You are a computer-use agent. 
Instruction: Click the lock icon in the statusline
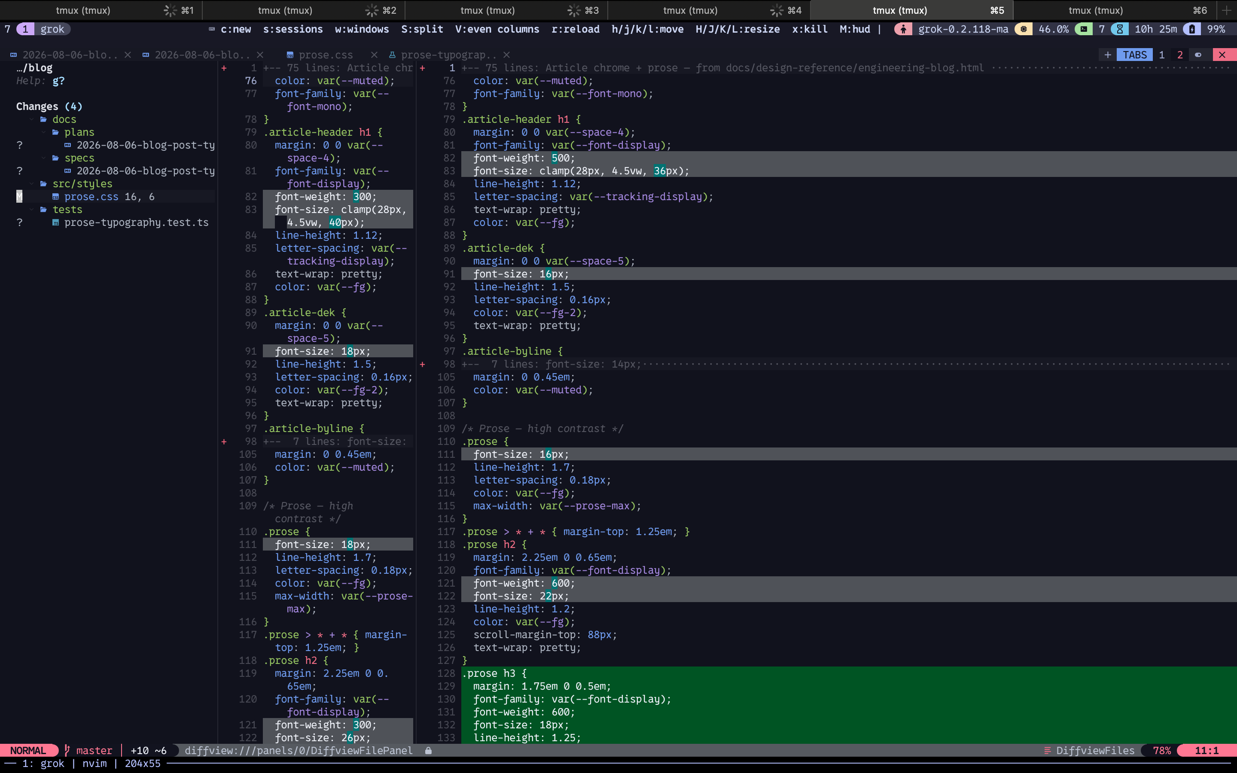tap(428, 751)
